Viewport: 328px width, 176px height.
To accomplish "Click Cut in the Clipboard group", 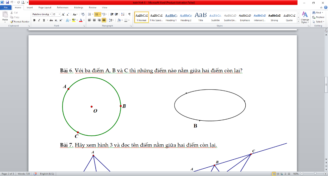I will [14, 13].
